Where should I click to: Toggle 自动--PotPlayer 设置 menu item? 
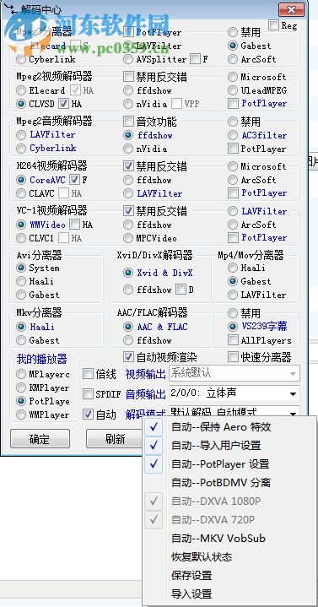(229, 464)
